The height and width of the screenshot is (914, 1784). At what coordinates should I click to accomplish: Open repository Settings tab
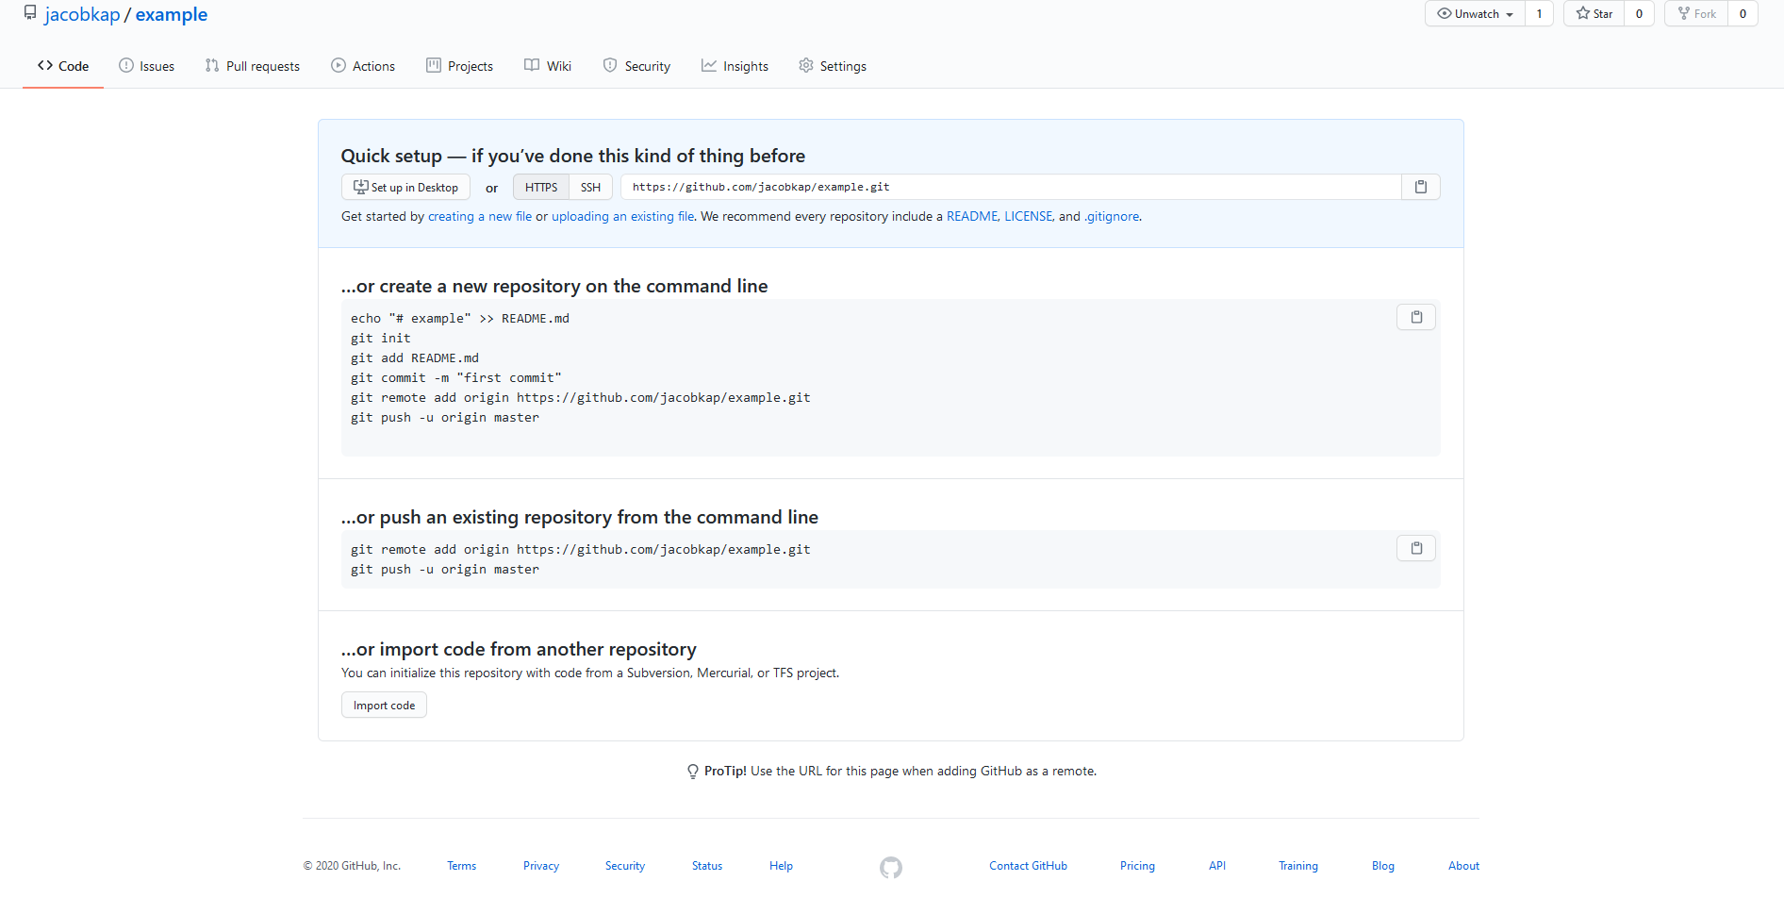833,66
